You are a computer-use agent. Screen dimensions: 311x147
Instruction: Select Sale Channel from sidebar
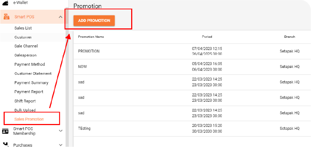26,46
